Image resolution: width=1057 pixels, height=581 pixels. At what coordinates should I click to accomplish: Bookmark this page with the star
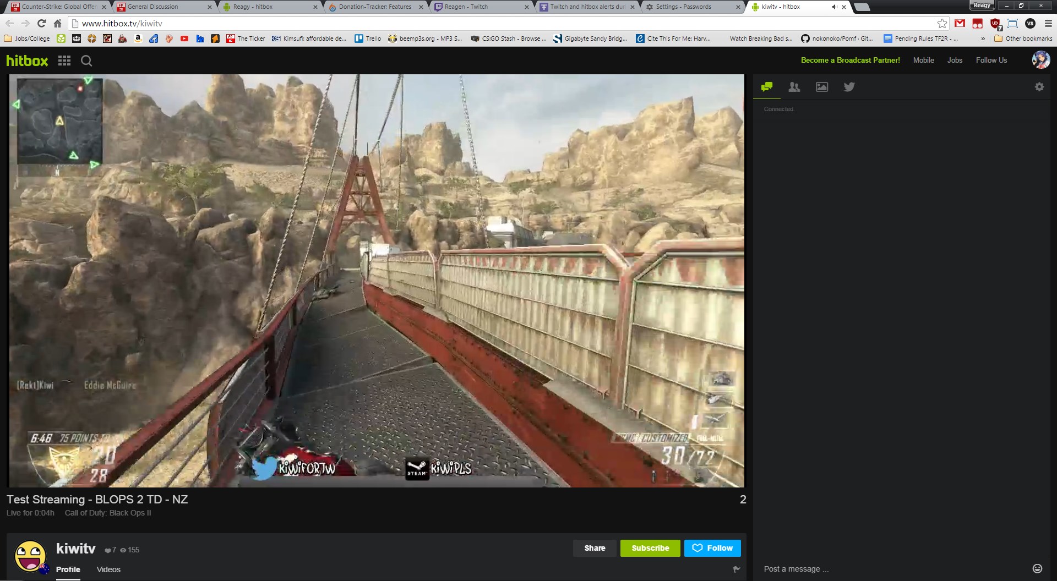pos(942,23)
